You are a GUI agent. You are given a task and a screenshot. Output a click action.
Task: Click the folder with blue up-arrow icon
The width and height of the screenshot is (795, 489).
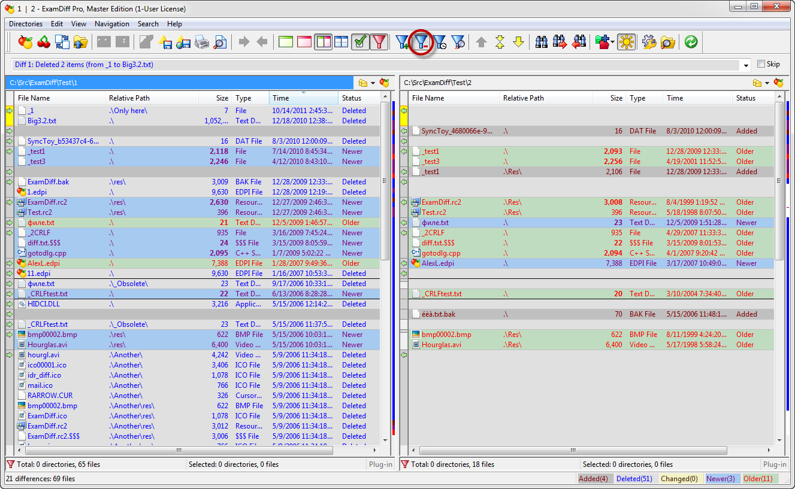click(x=81, y=42)
